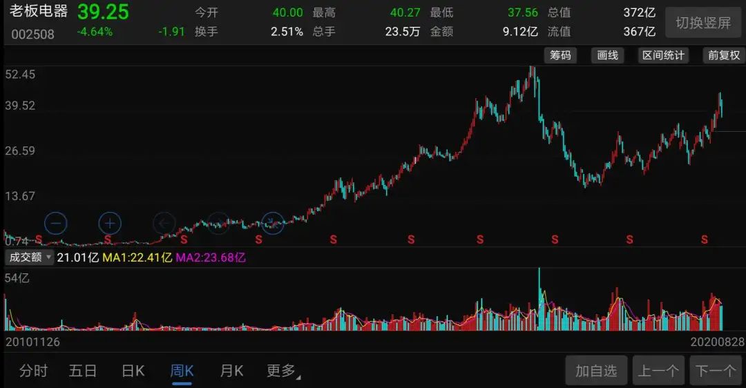Toggle the 筹码 chip distribution view
This screenshot has width=746, height=388.
[x=560, y=55]
